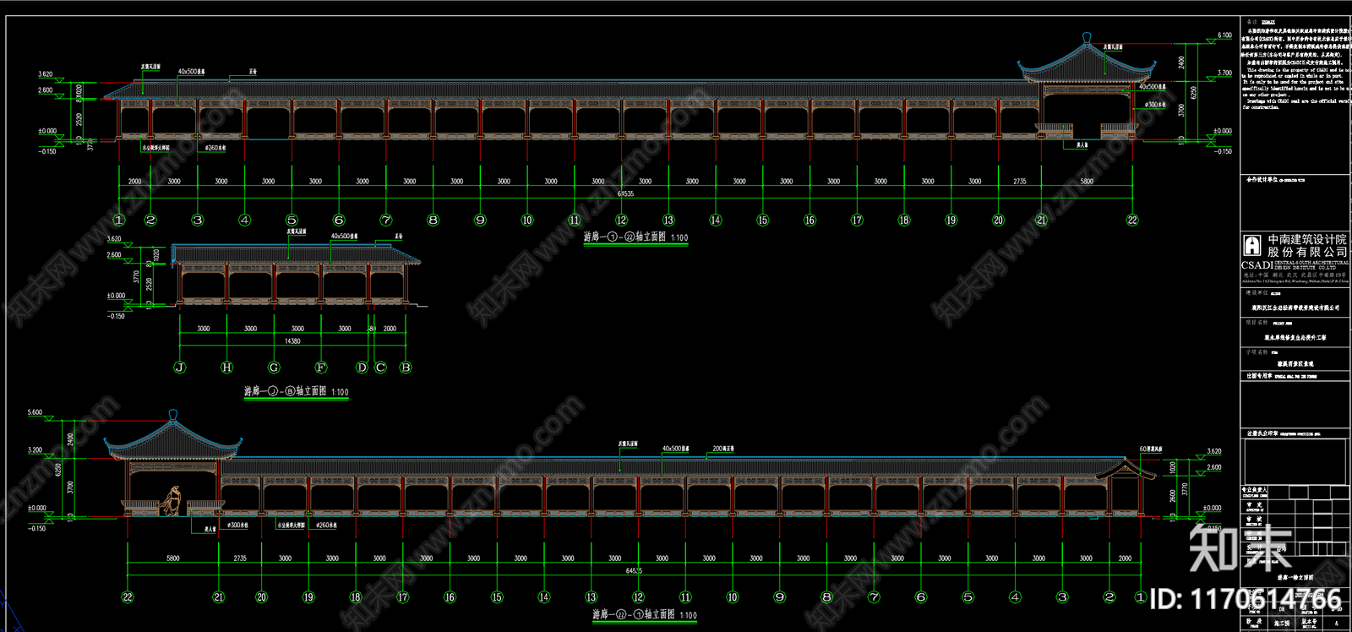This screenshot has width=1352, height=632.
Task: Pick axis bubble 22 in the bottom elevation
Action: [128, 597]
